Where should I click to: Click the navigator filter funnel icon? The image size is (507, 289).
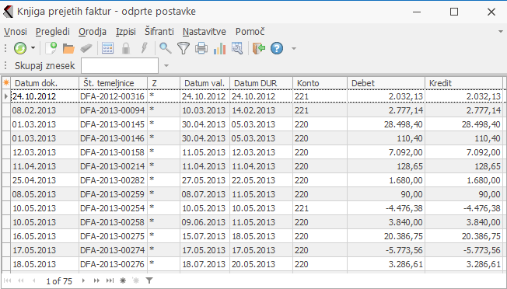[x=149, y=280]
